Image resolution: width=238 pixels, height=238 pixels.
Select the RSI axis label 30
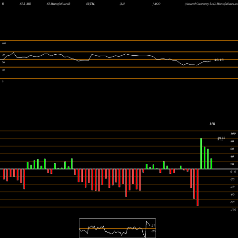3,70
